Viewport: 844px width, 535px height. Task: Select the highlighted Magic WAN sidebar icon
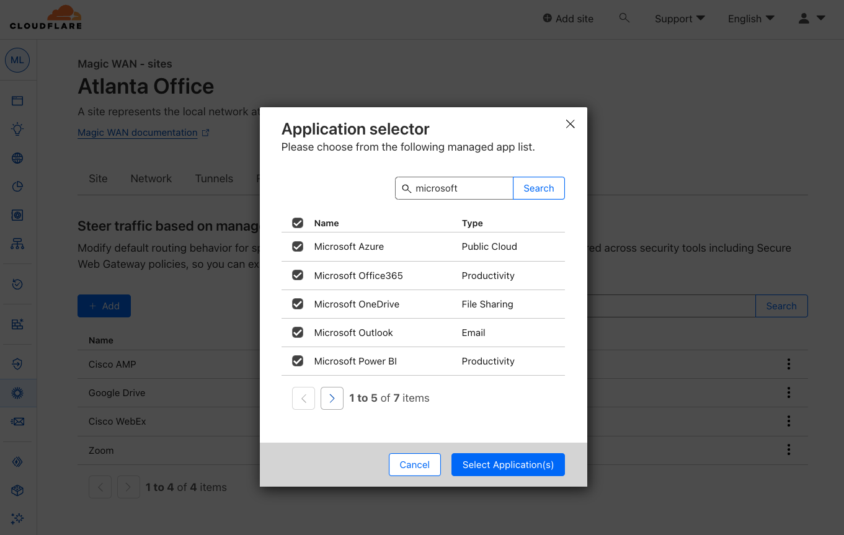17,392
